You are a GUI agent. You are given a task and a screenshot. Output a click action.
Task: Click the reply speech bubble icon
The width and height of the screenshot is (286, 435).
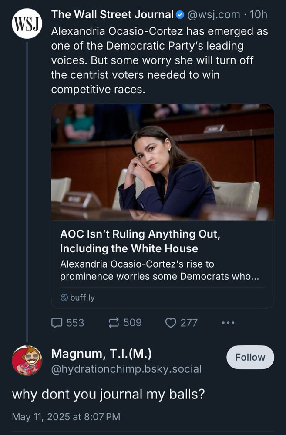click(57, 322)
